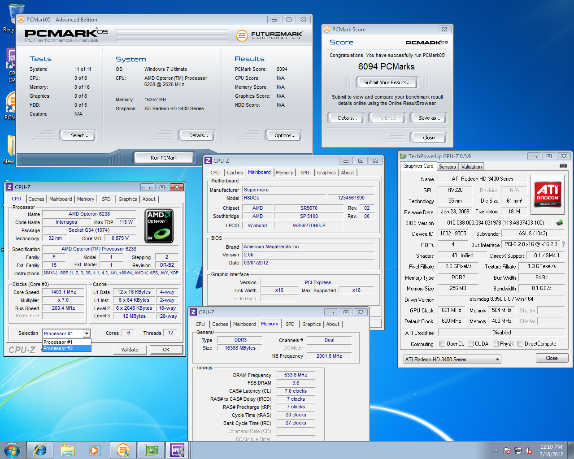Image resolution: width=574 pixels, height=459 pixels.
Task: Show hidden tray icons arrow
Action: pos(496,450)
